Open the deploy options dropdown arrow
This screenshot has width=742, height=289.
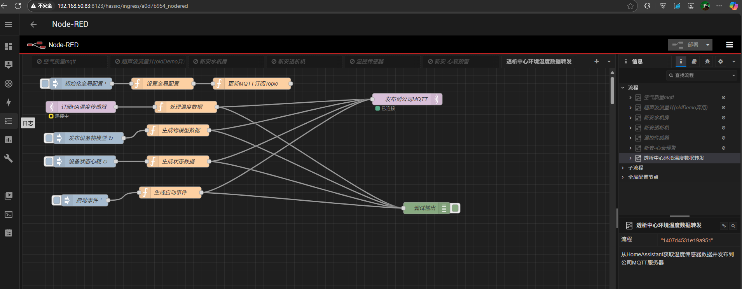pos(707,45)
